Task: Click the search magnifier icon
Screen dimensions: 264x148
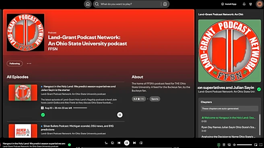Action: coord(97,4)
